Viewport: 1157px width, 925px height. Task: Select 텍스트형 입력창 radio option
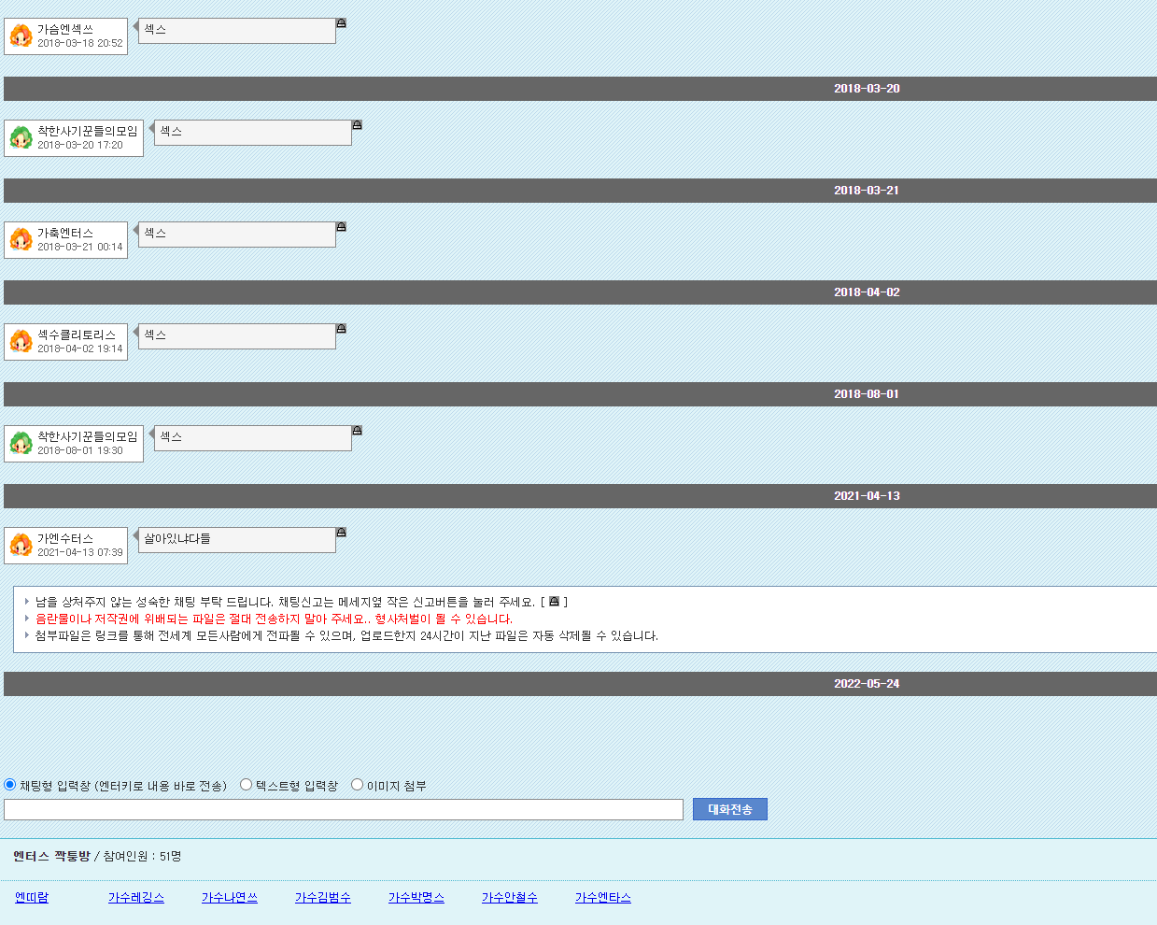click(x=246, y=784)
